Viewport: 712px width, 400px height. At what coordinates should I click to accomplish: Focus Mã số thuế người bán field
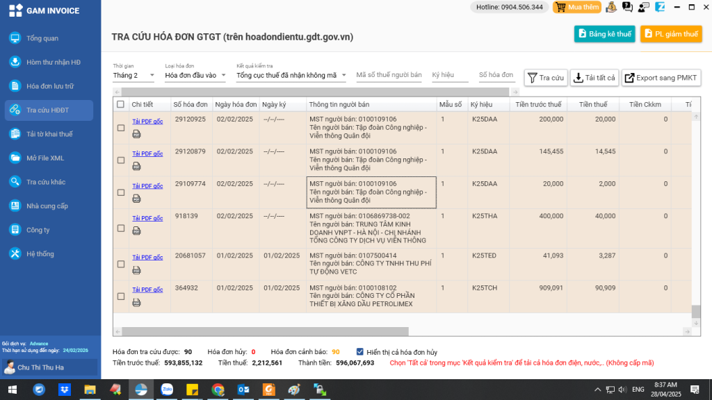point(389,75)
